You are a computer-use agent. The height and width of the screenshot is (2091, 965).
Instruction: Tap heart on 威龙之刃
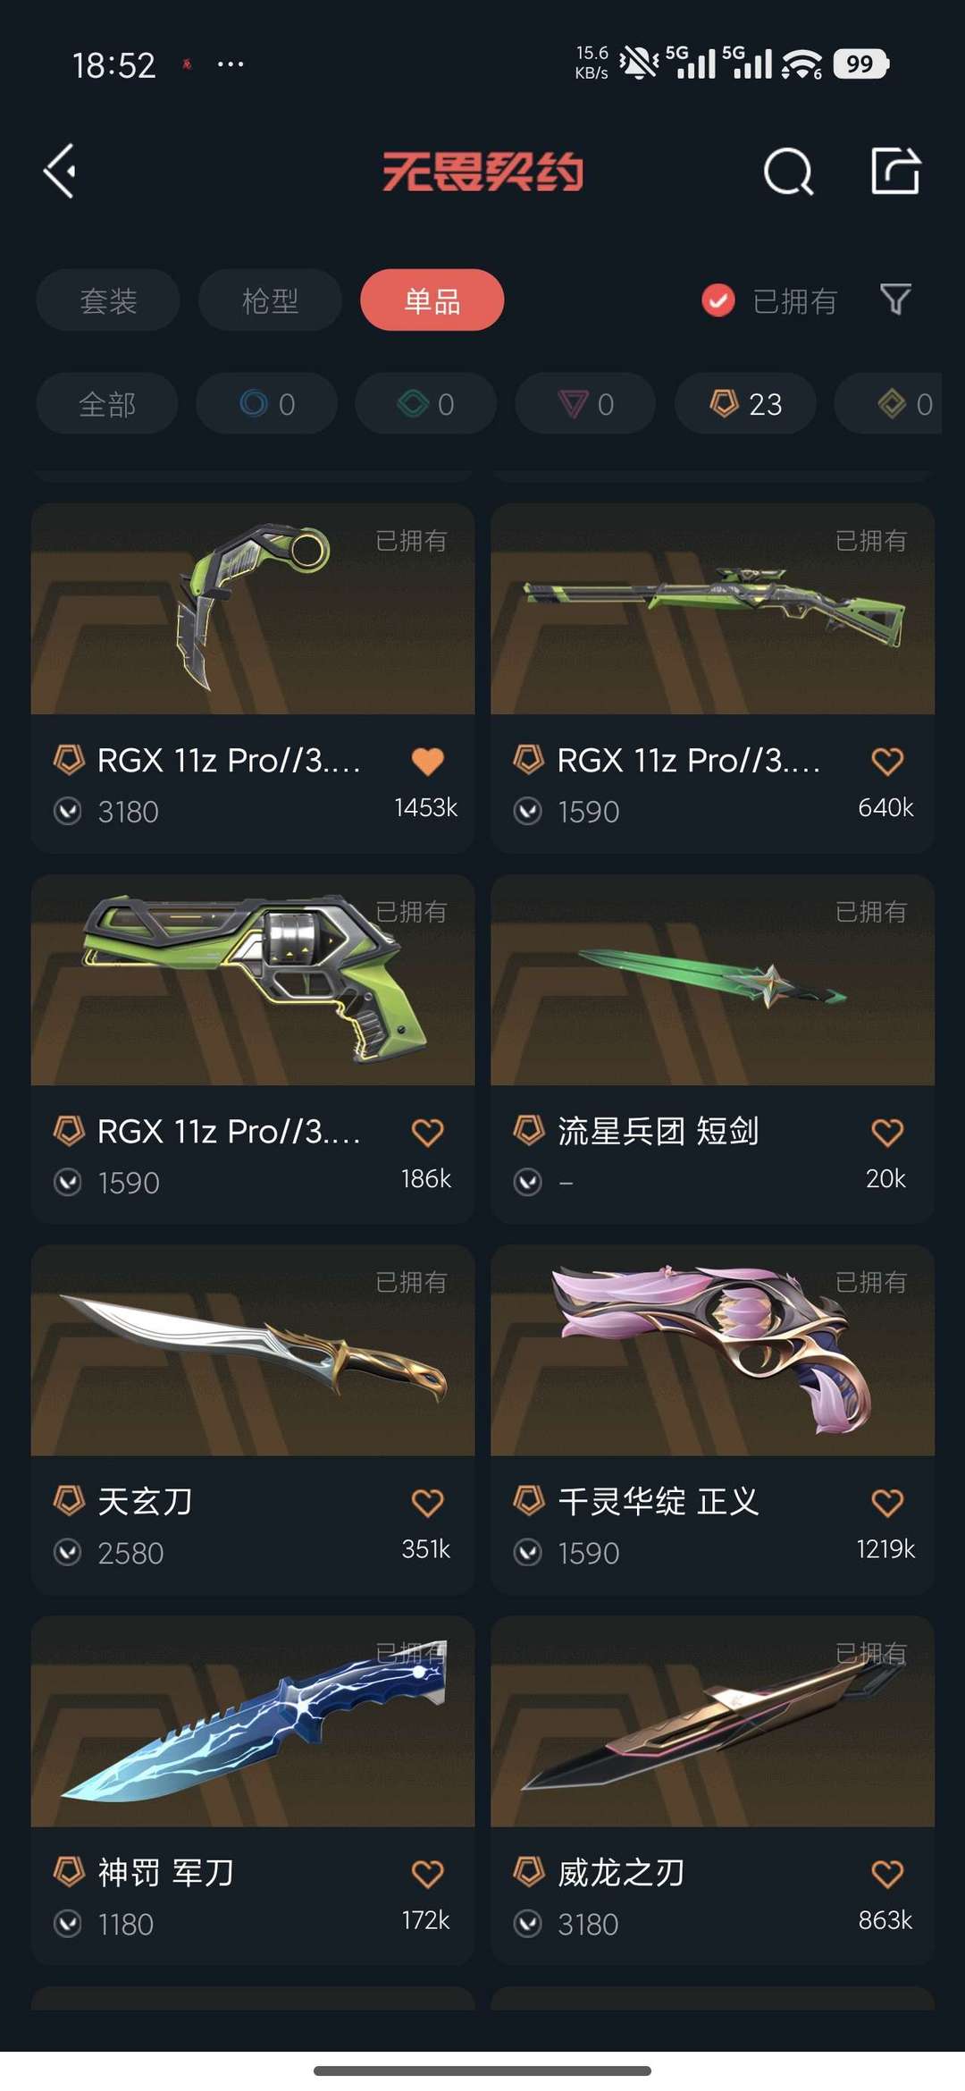(x=887, y=1873)
